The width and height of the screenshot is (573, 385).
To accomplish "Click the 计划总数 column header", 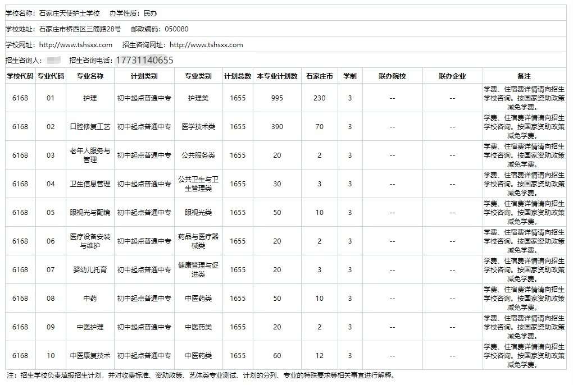I will click(238, 75).
